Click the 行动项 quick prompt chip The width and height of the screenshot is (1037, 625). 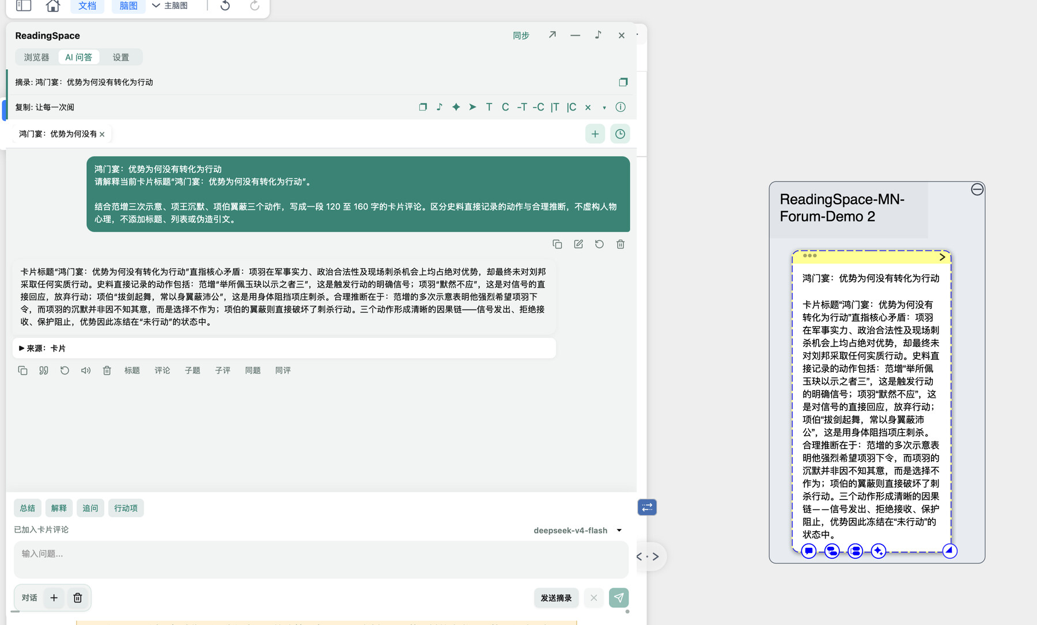tap(126, 508)
